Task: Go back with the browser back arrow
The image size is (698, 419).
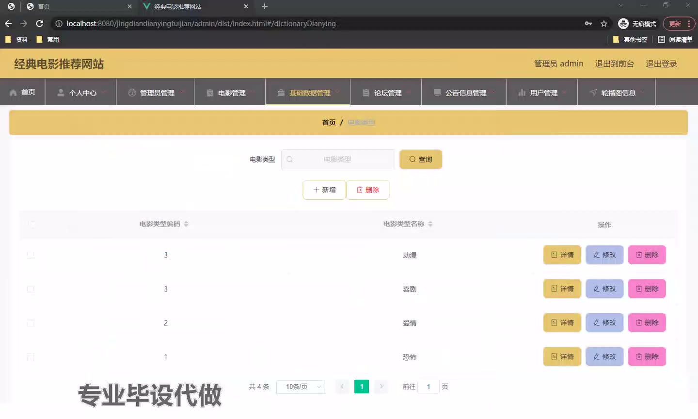Action: tap(8, 23)
